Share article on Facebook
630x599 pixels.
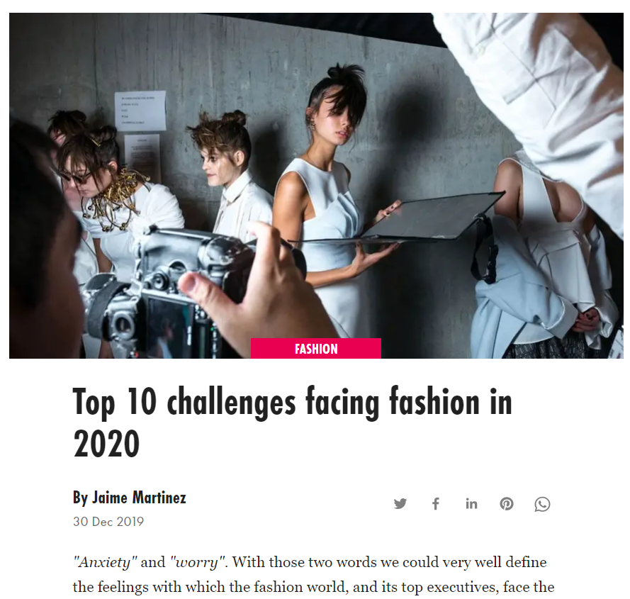[x=436, y=504]
